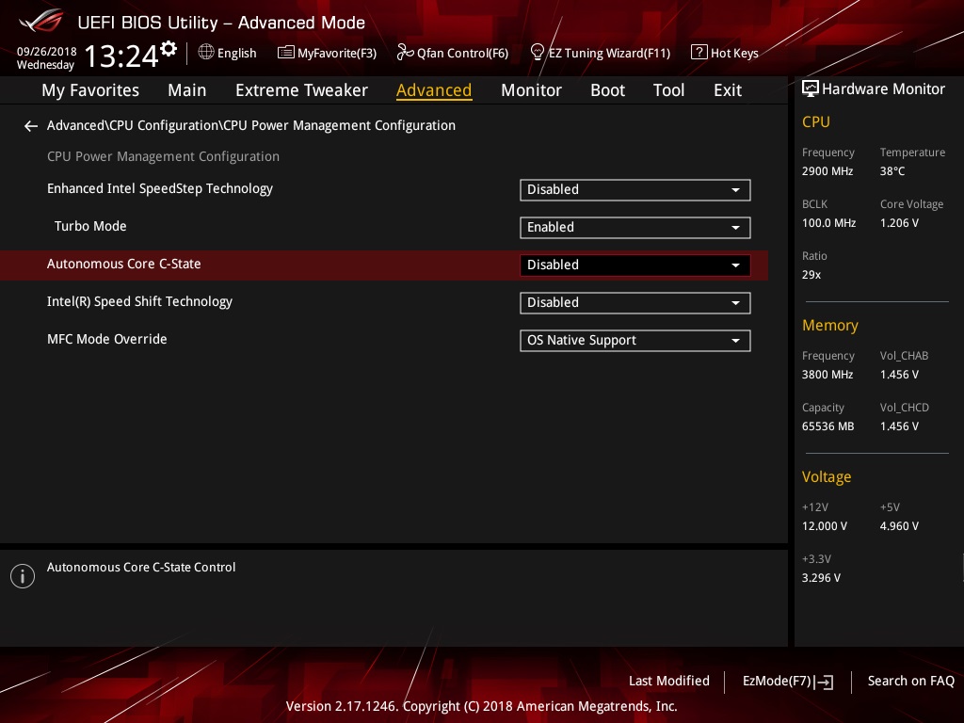The width and height of the screenshot is (964, 723).
Task: Click the globe language icon
Action: [206, 53]
